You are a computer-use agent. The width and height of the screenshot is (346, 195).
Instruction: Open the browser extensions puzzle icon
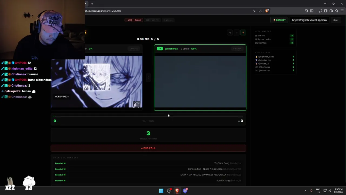point(306,11)
